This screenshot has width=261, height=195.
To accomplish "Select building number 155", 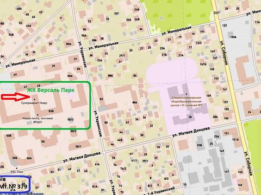I will (227, 109).
